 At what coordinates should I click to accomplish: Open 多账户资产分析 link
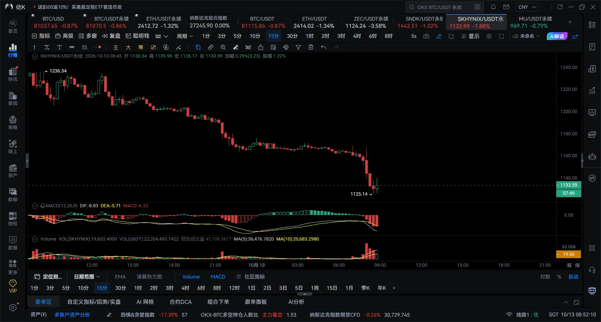coord(72,315)
